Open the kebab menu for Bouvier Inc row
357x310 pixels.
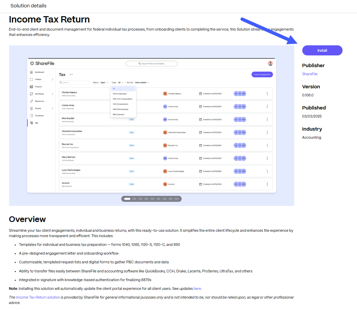(x=267, y=145)
